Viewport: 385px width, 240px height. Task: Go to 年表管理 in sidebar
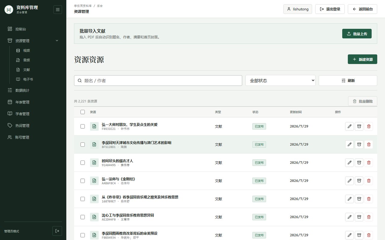pos(33,102)
